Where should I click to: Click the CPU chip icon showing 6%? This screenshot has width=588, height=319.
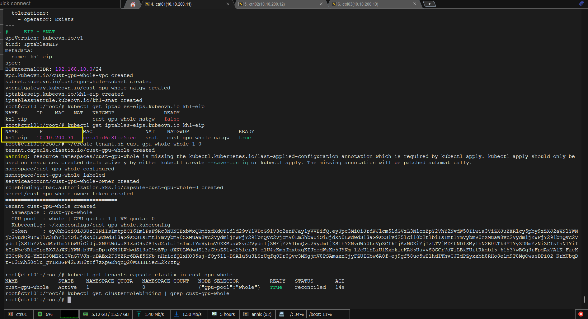[40, 314]
